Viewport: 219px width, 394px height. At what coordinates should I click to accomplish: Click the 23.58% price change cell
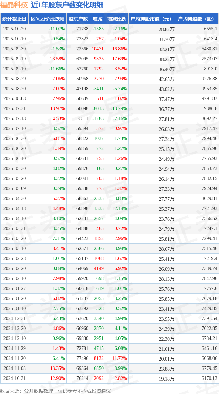click(58, 59)
